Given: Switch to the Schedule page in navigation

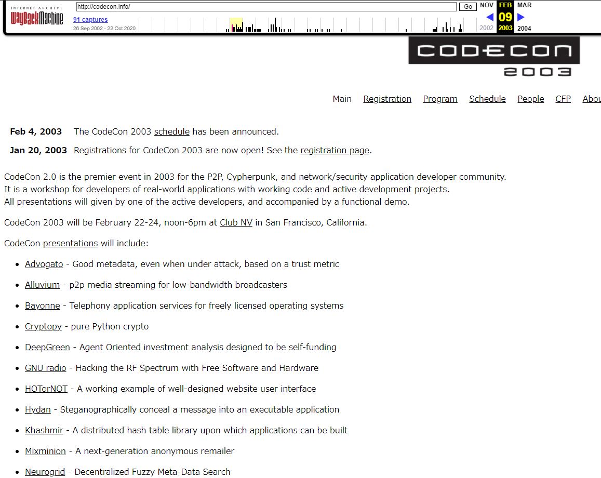Looking at the screenshot, I should pos(487,99).
